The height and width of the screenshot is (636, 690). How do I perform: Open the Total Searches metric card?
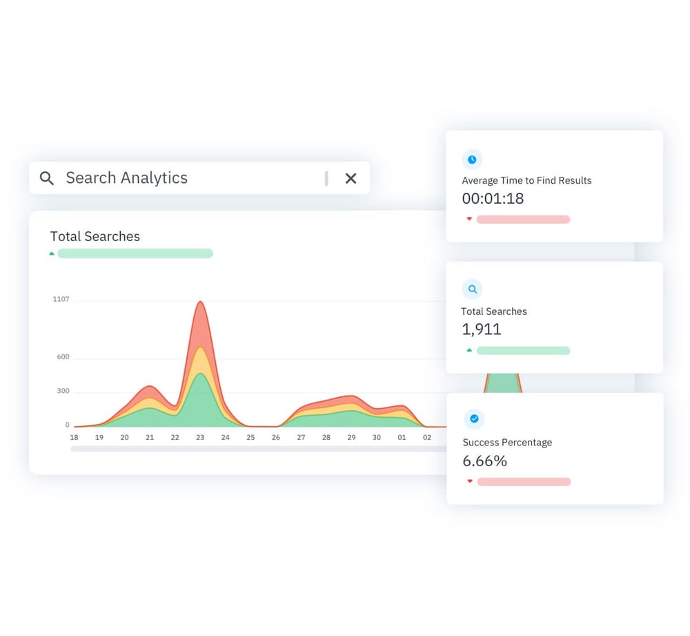point(554,316)
